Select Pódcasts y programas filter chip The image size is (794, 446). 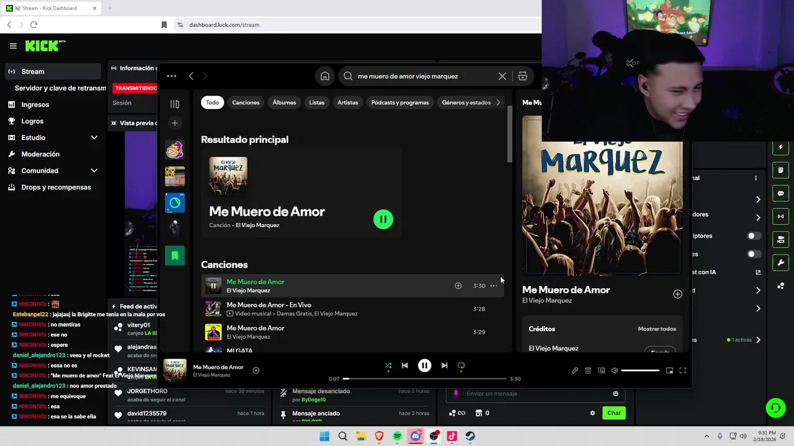(x=400, y=102)
